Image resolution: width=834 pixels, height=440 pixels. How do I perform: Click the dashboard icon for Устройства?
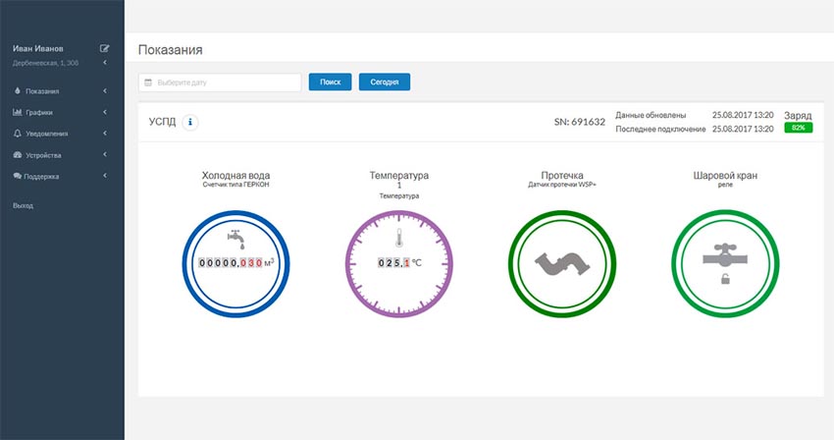[x=18, y=155]
